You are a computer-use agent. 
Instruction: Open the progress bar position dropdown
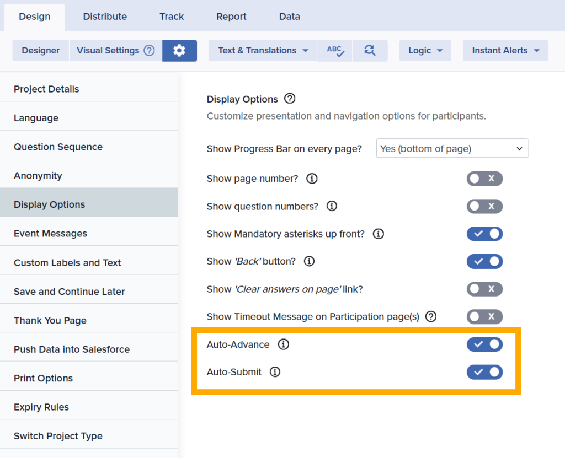(452, 148)
